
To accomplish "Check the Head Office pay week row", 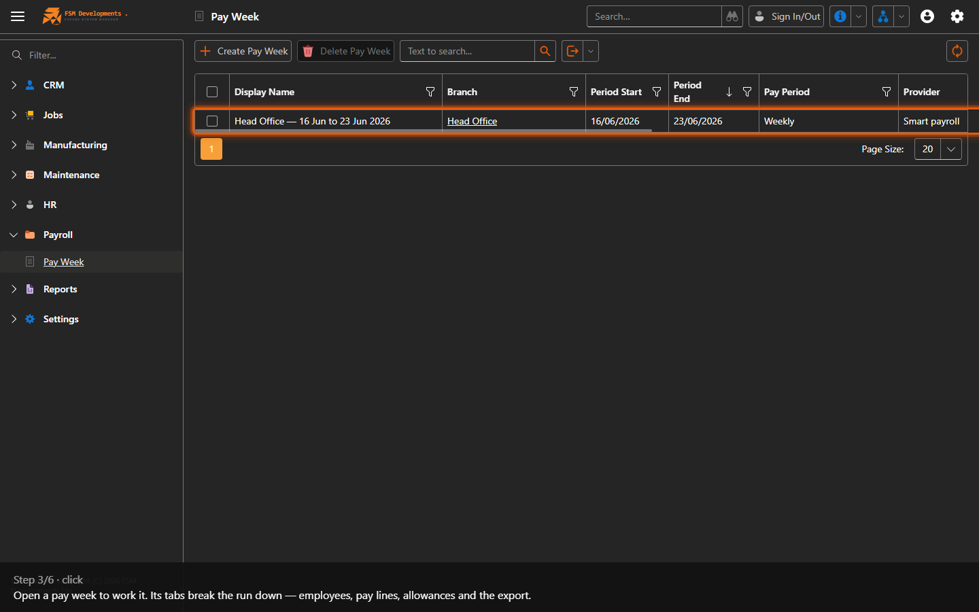I will click(212, 121).
